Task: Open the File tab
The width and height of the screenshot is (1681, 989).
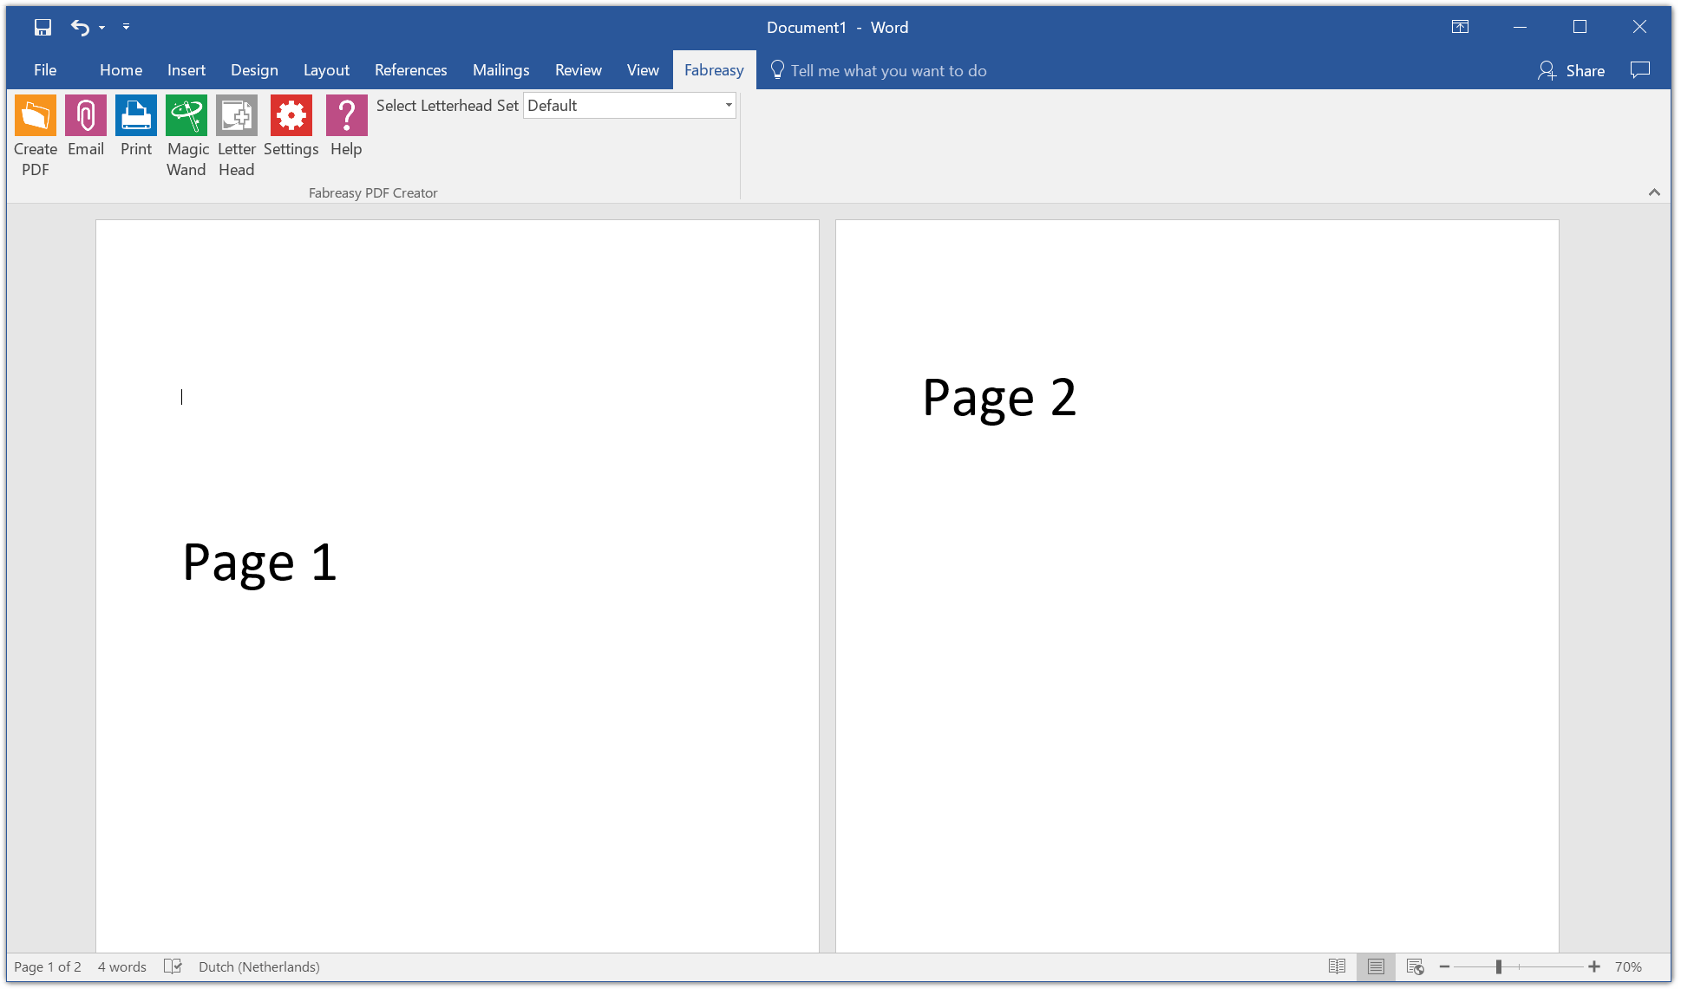Action: [x=45, y=70]
